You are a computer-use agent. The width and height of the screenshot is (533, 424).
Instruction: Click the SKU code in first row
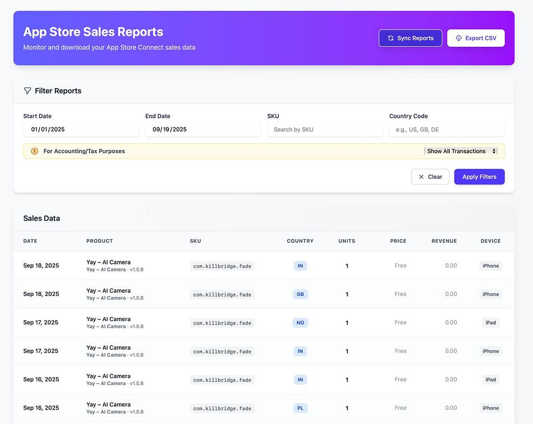(x=222, y=266)
